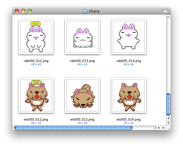Select the rabit00_014.png standing rabbit thumbnail
The width and height of the screenshot is (183, 147).
pyautogui.click(x=129, y=37)
